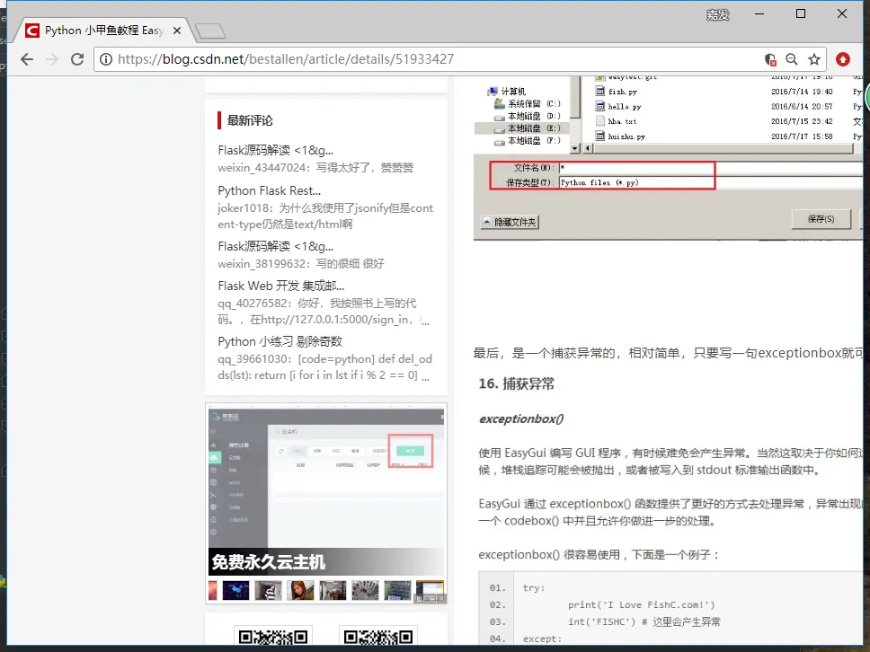Click comment text by qq_40276582
This screenshot has height=652, width=870.
(323, 312)
